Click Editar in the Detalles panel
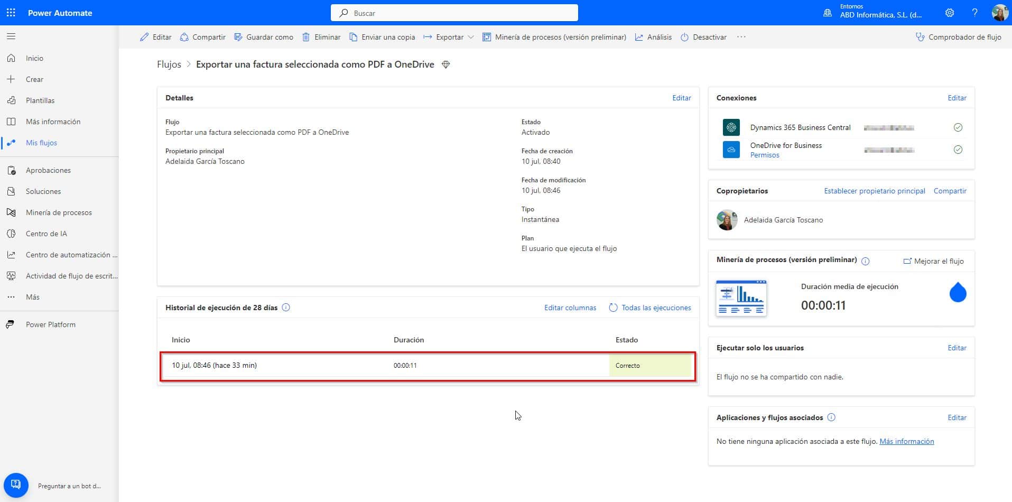 pyautogui.click(x=682, y=98)
